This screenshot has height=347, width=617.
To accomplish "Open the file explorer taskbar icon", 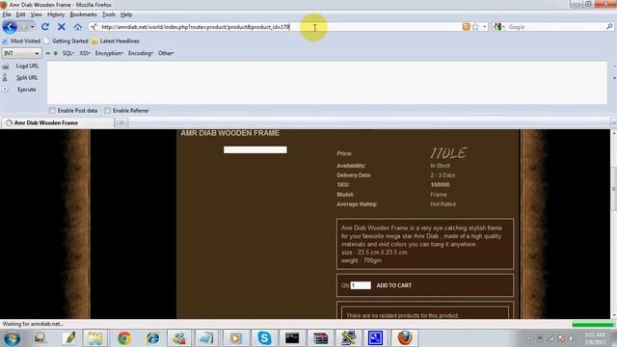I will (x=95, y=338).
